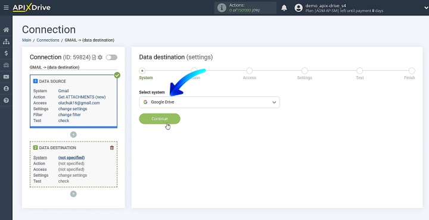This screenshot has width=429, height=220.
Task: Click destination Access (not specified) text
Action: coord(71,169)
